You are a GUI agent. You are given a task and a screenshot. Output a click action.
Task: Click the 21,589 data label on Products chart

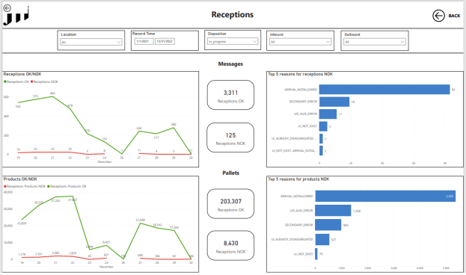141,220
